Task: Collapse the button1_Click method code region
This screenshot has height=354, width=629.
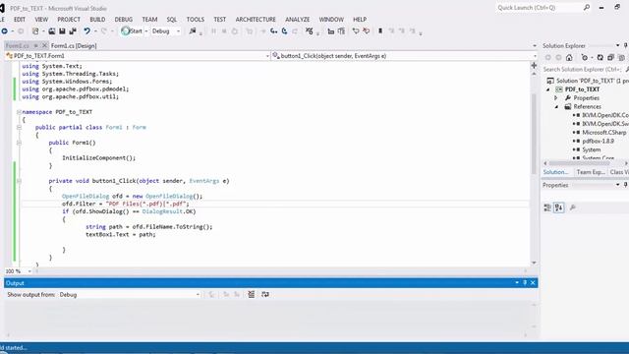Action: 19,181
